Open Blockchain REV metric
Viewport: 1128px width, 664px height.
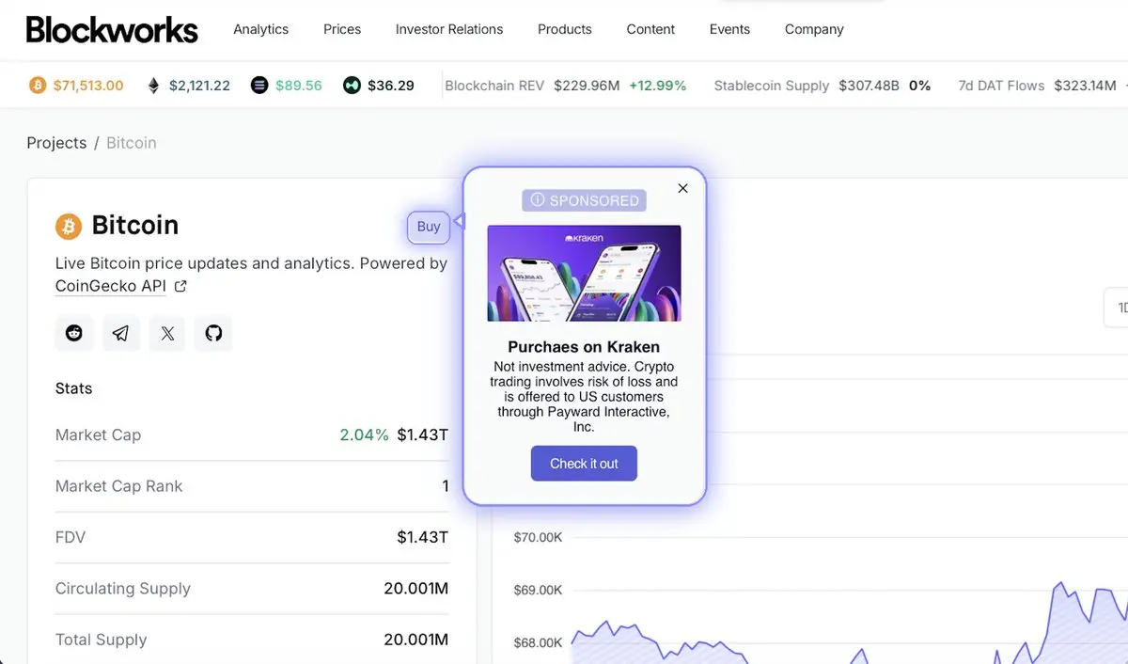[x=494, y=86]
